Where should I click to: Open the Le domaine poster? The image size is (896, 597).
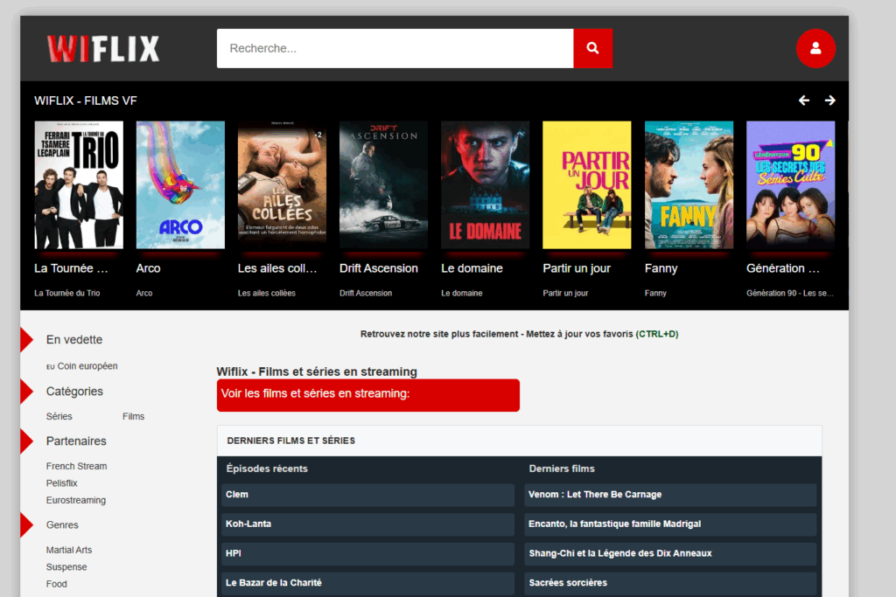tap(485, 185)
